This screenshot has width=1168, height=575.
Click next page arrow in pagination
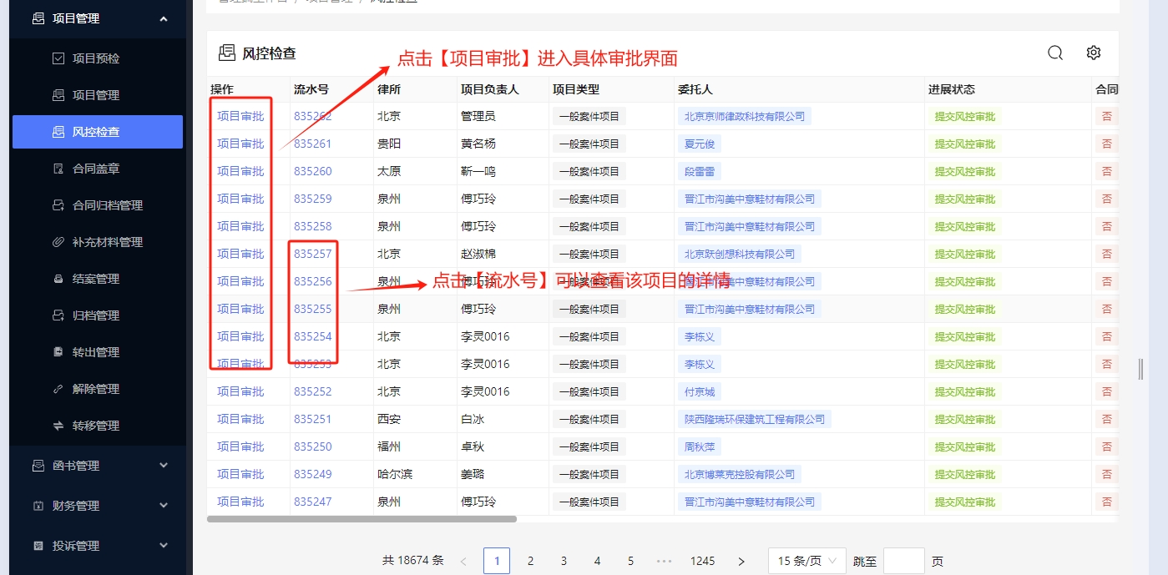click(741, 561)
